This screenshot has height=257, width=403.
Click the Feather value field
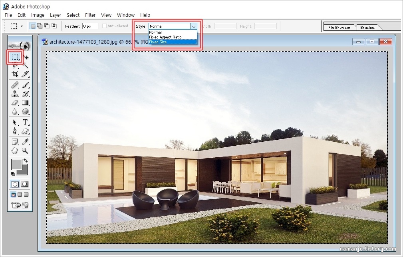click(x=91, y=26)
